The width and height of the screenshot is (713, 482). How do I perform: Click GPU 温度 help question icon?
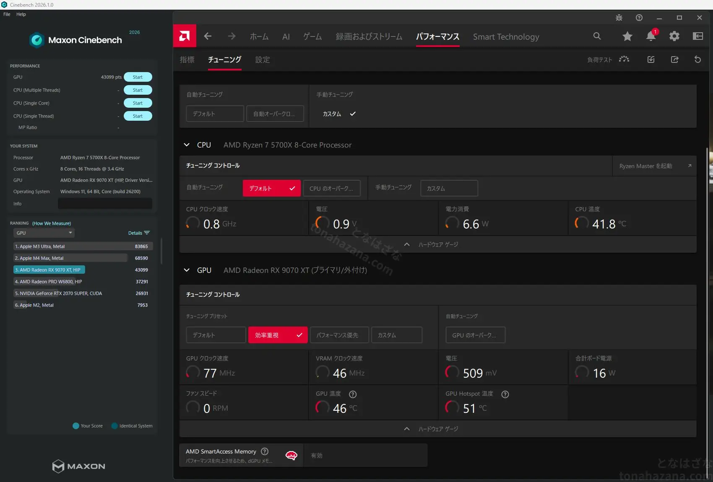[353, 394]
